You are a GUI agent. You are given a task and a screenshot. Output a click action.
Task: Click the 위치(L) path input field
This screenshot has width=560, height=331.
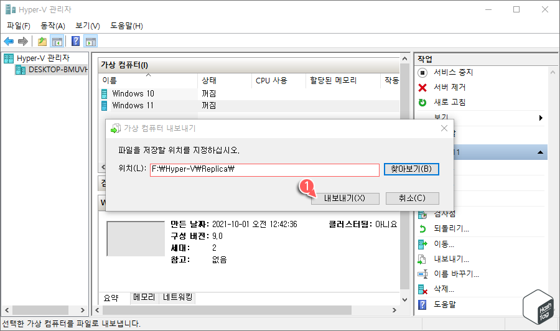(x=264, y=170)
